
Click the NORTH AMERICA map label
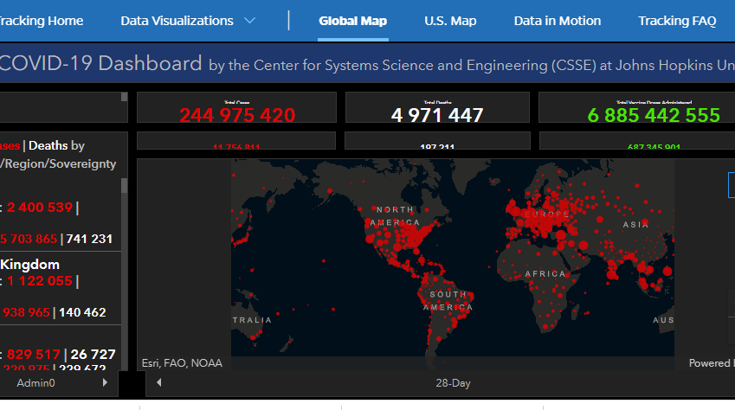point(395,216)
